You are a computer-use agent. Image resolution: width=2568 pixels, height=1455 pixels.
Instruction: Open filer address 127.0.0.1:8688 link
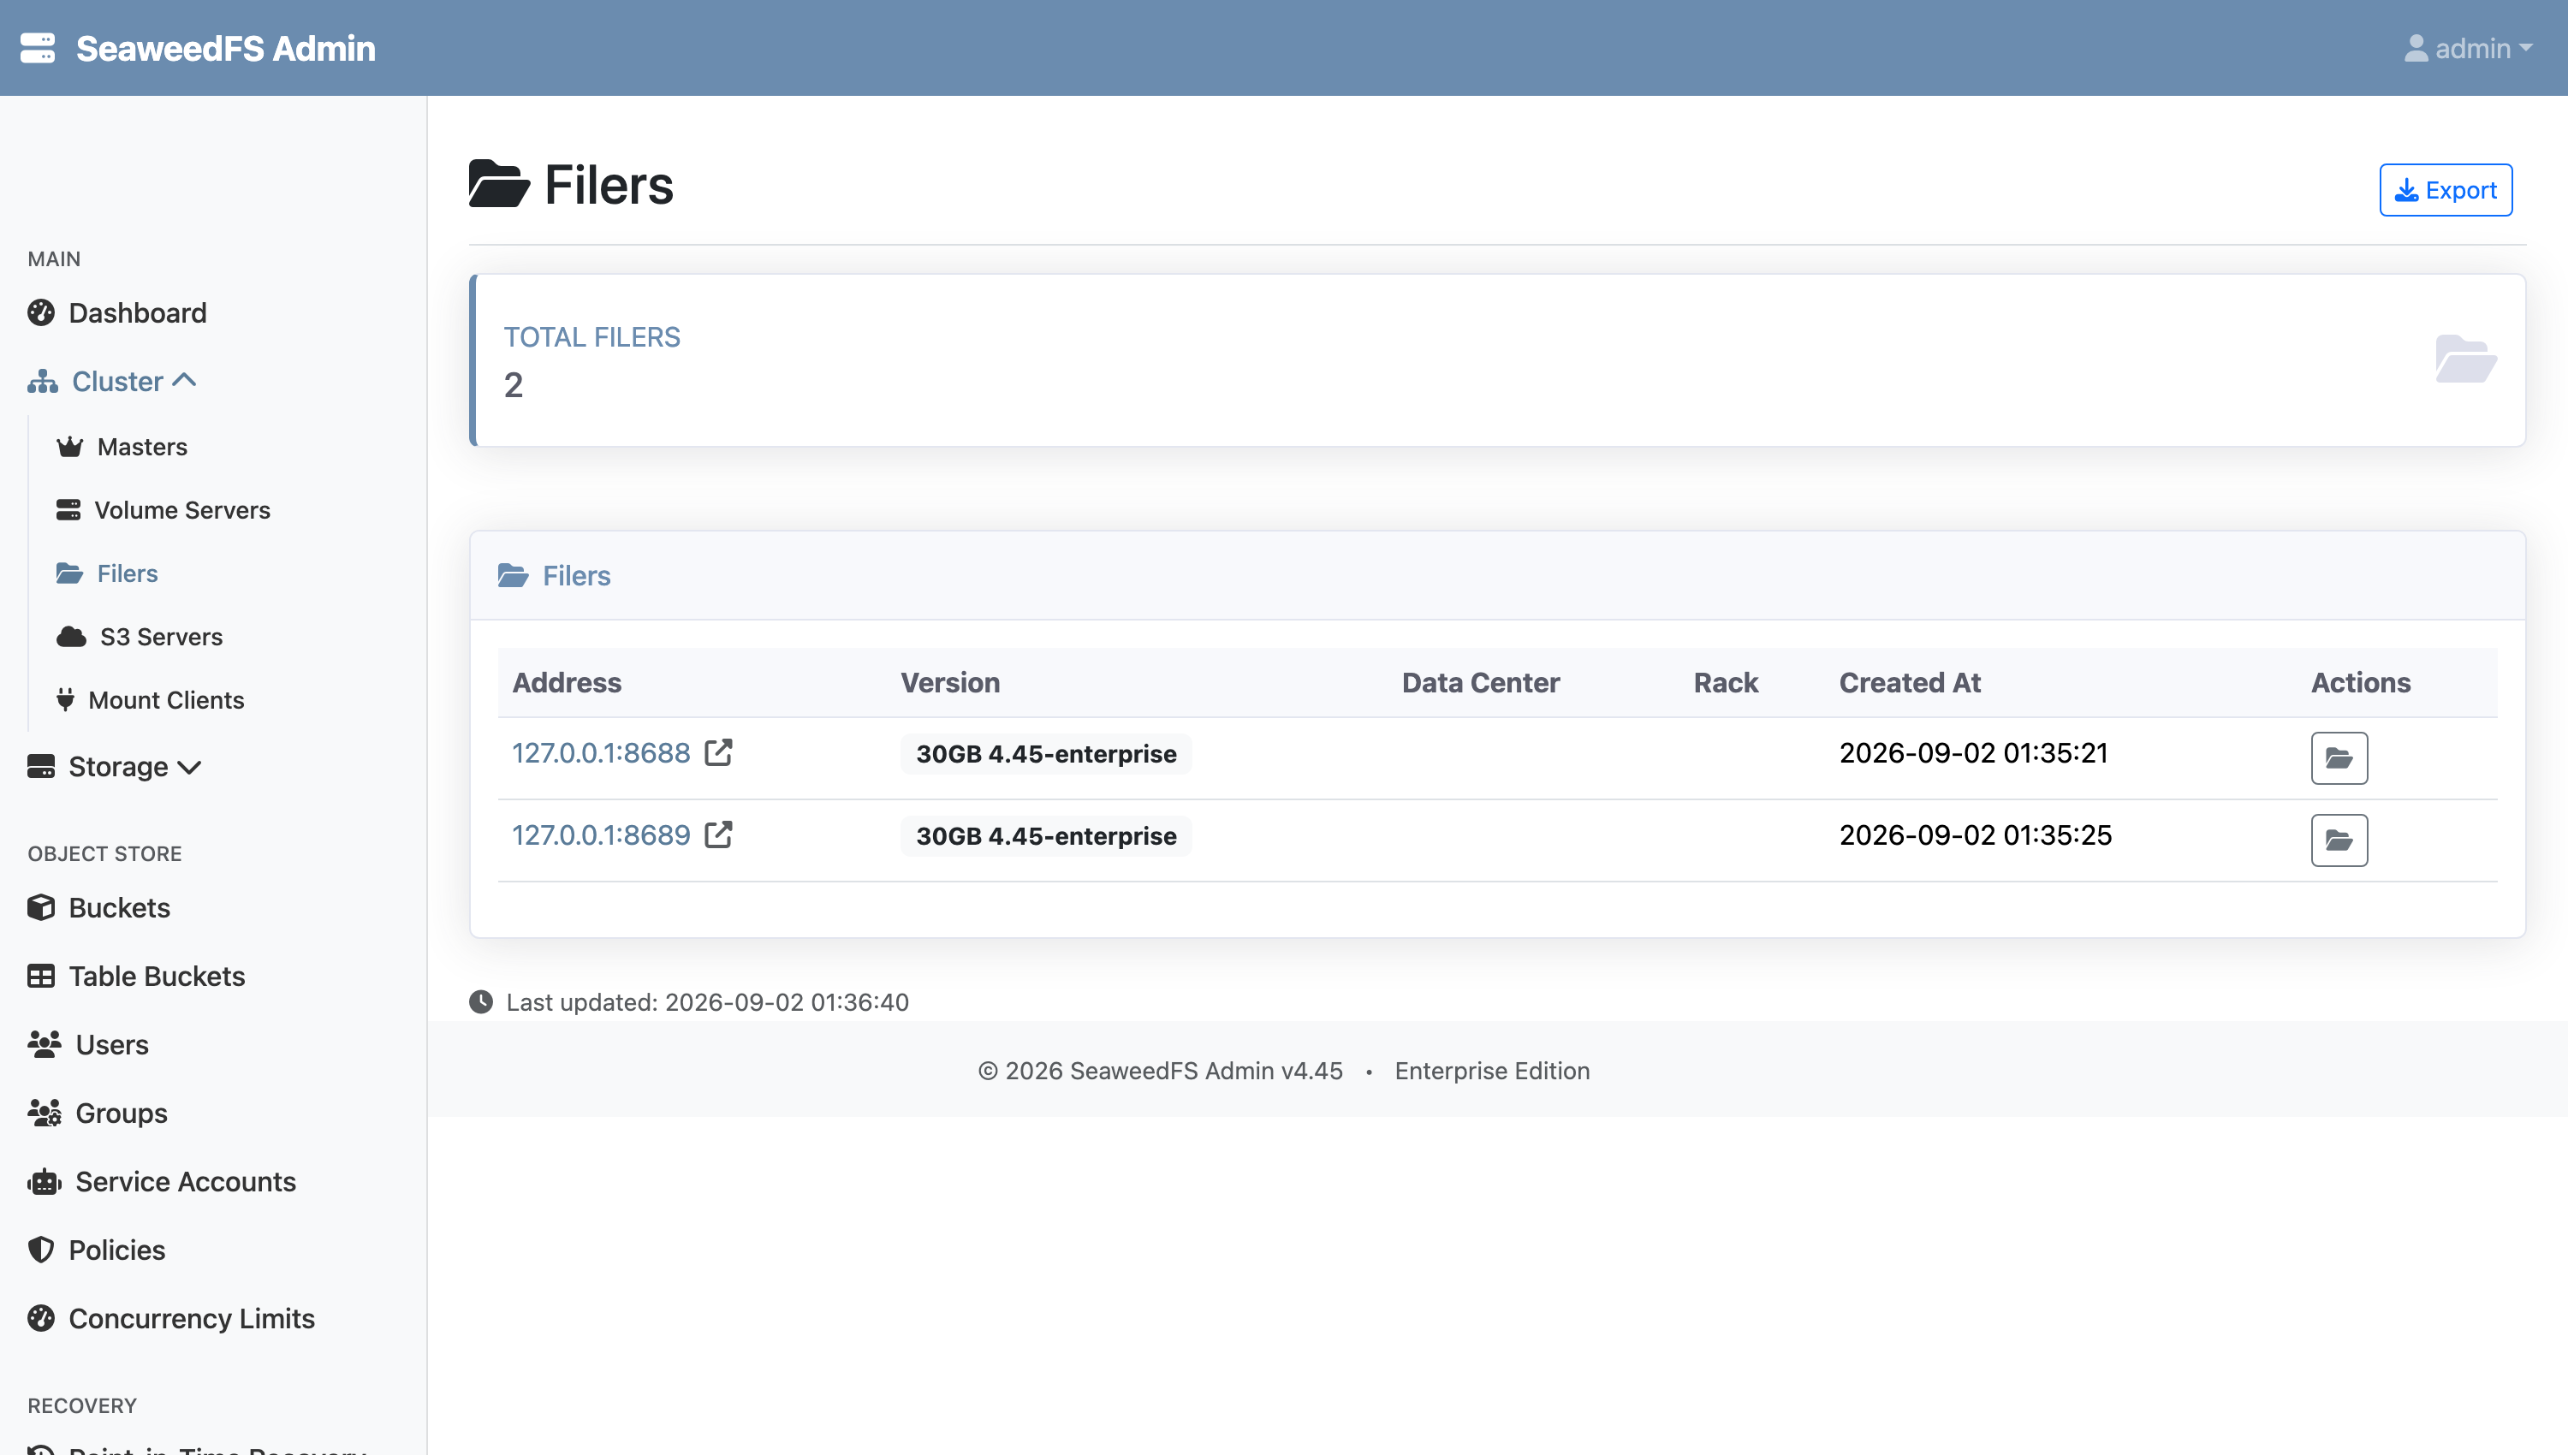601,752
